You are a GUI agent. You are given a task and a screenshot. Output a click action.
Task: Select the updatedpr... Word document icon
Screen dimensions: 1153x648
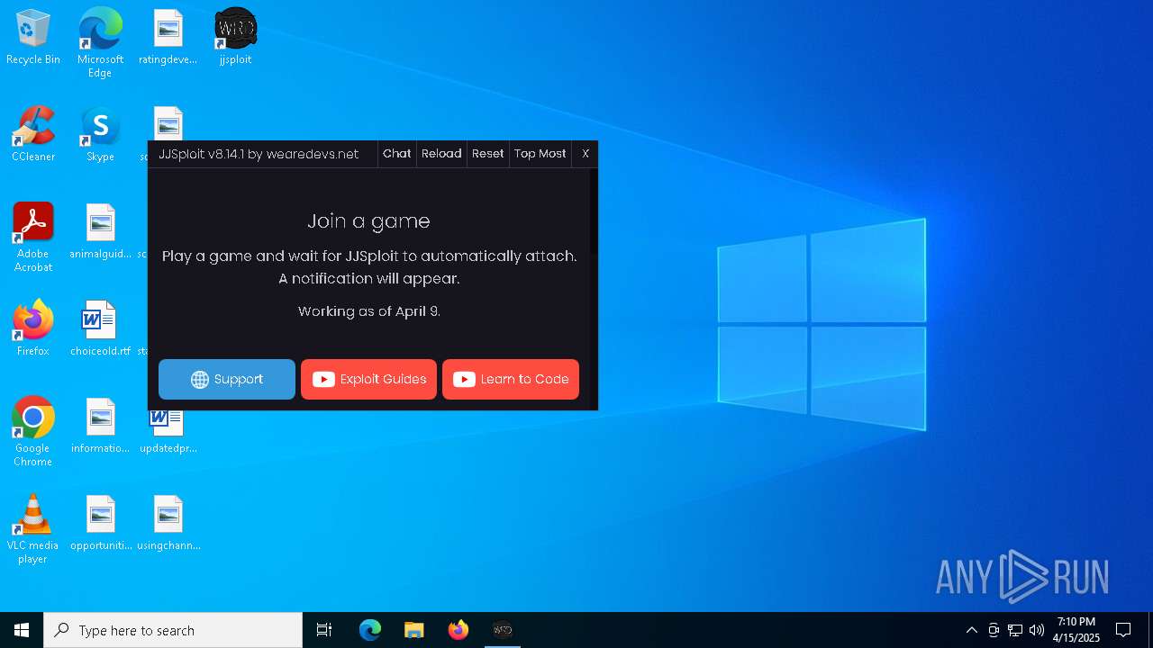tap(168, 432)
